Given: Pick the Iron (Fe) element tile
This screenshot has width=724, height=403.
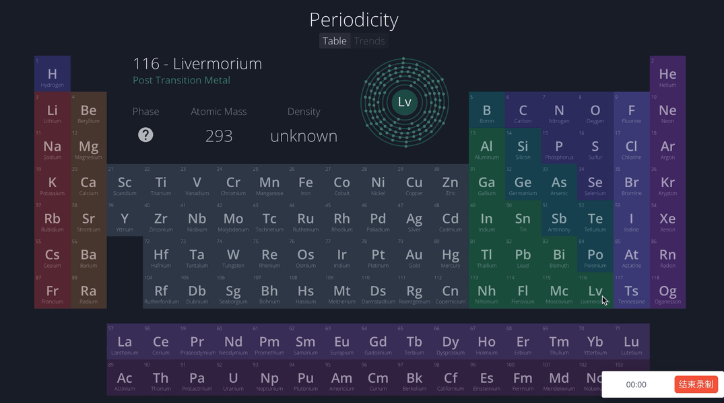Looking at the screenshot, I should tap(306, 183).
